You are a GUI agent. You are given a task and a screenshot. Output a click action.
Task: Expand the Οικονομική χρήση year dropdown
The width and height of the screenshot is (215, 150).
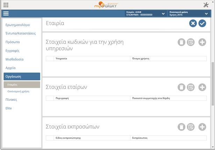coord(206,14)
